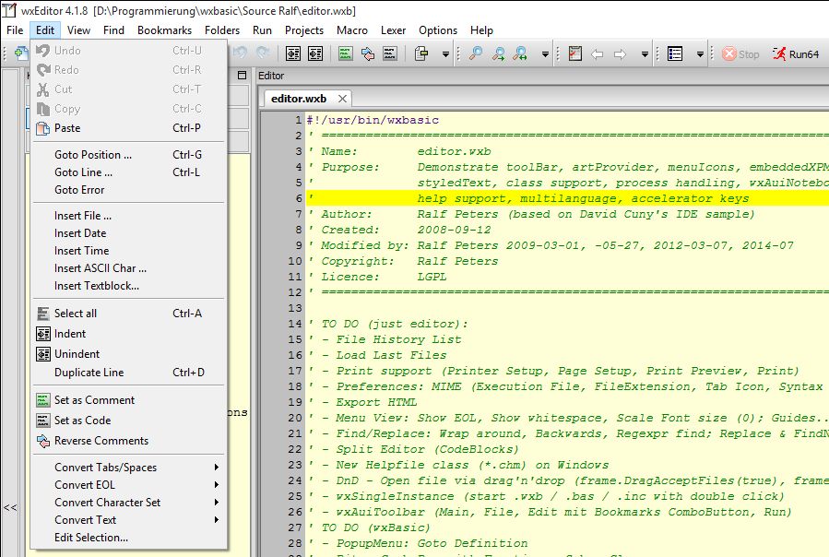
Task: Click the new file icon in toolbar
Action: [21, 54]
